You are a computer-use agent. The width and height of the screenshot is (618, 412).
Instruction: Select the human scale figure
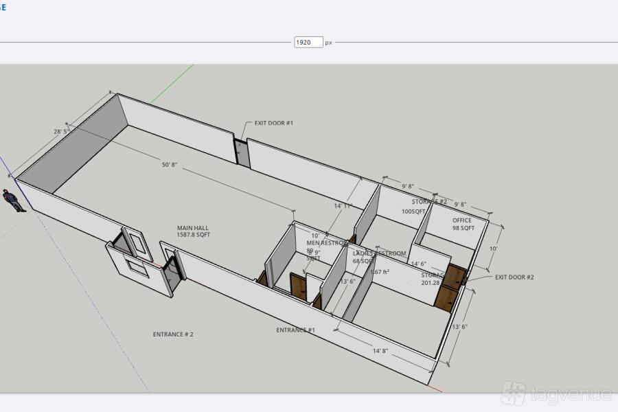[x=11, y=201]
